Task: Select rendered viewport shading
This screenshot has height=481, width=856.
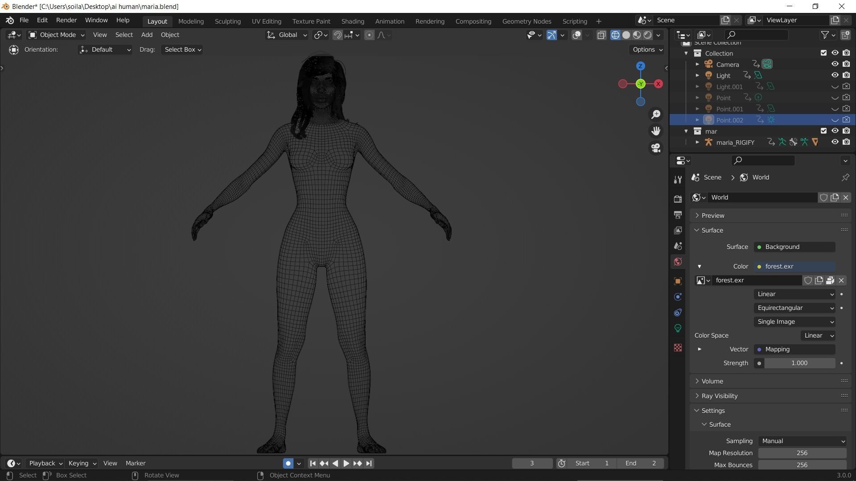Action: coord(647,35)
